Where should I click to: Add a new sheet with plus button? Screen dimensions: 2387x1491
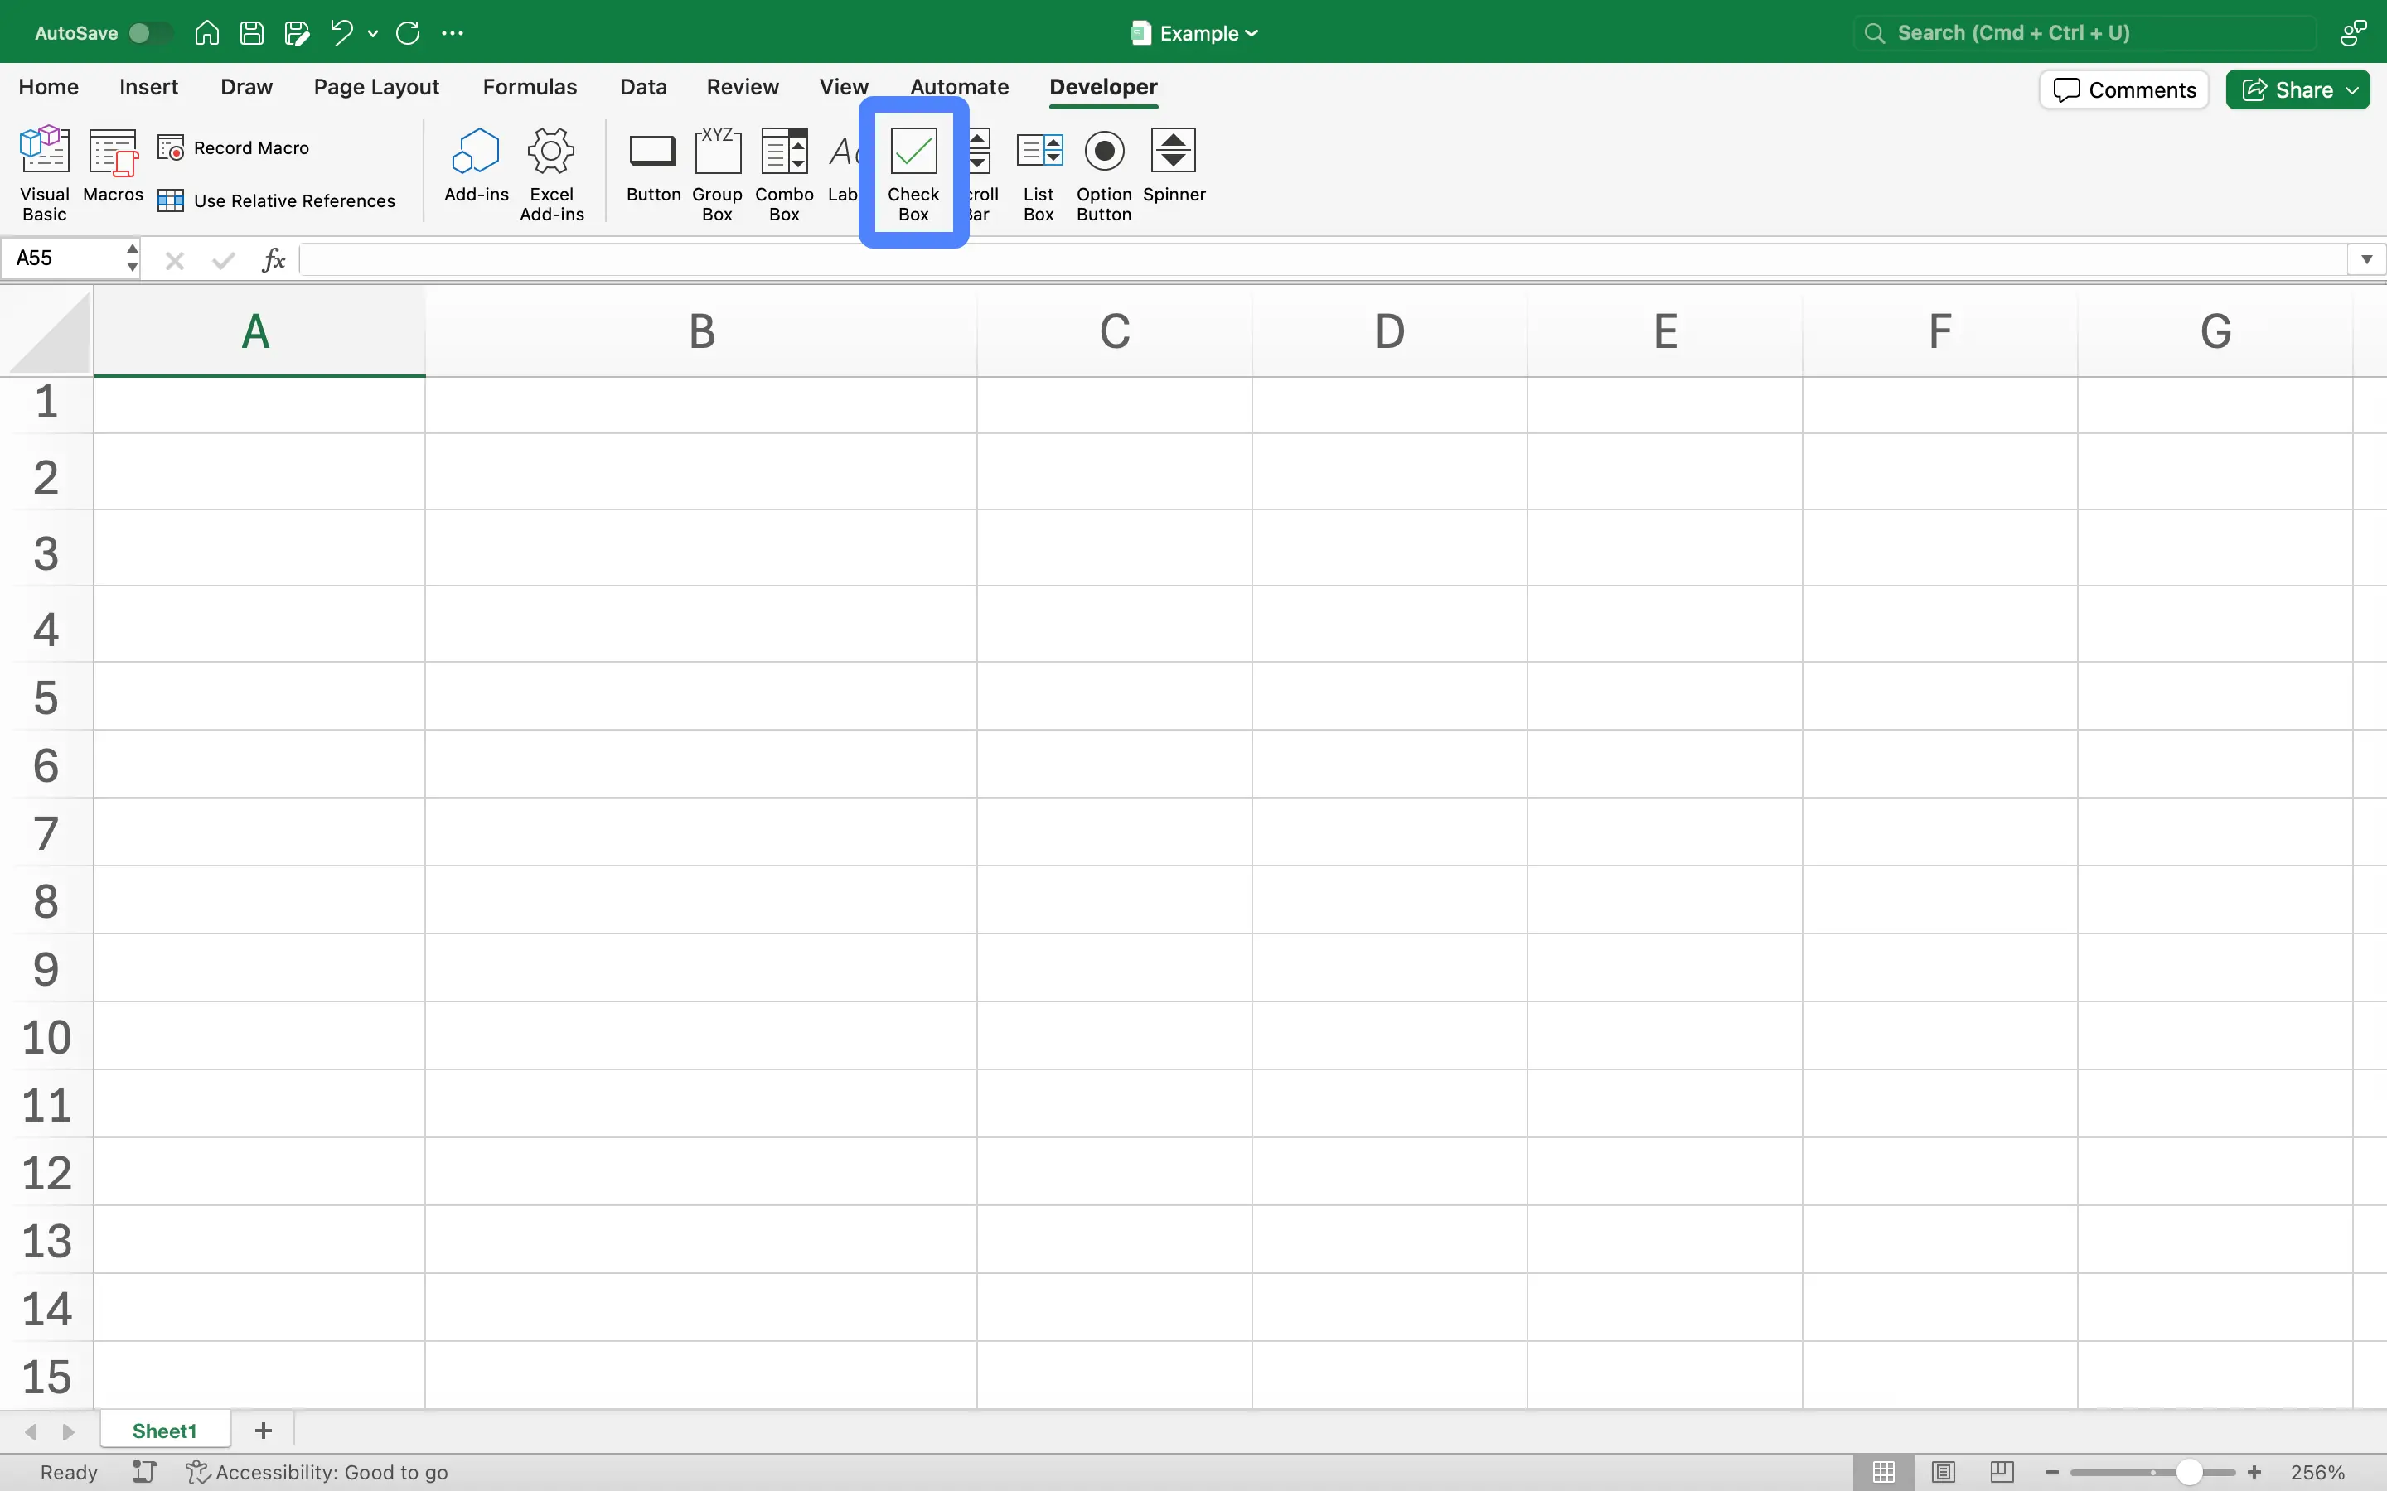point(264,1431)
